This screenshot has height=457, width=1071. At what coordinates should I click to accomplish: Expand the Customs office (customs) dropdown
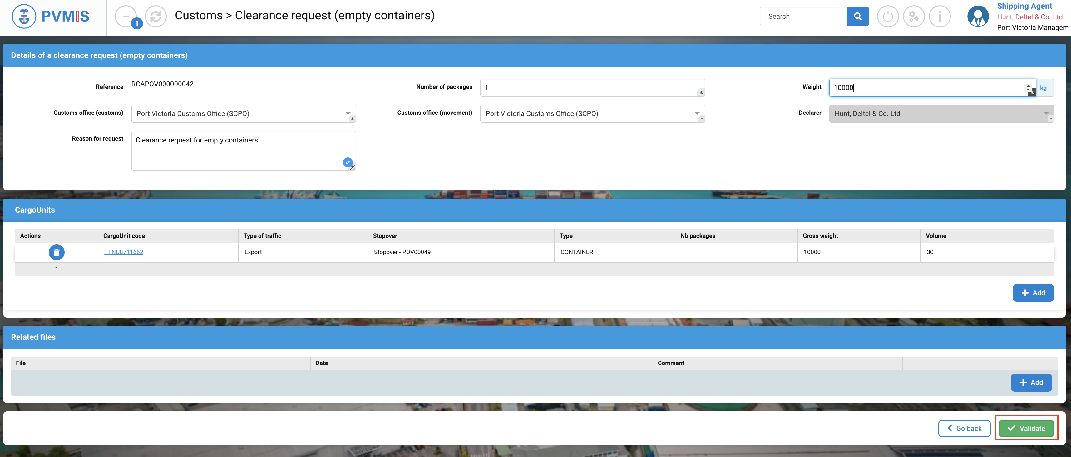coord(348,113)
